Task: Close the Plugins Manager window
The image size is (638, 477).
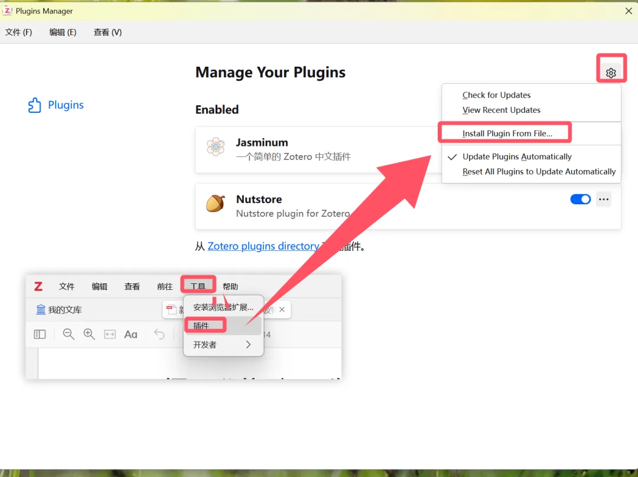Action: (629, 11)
